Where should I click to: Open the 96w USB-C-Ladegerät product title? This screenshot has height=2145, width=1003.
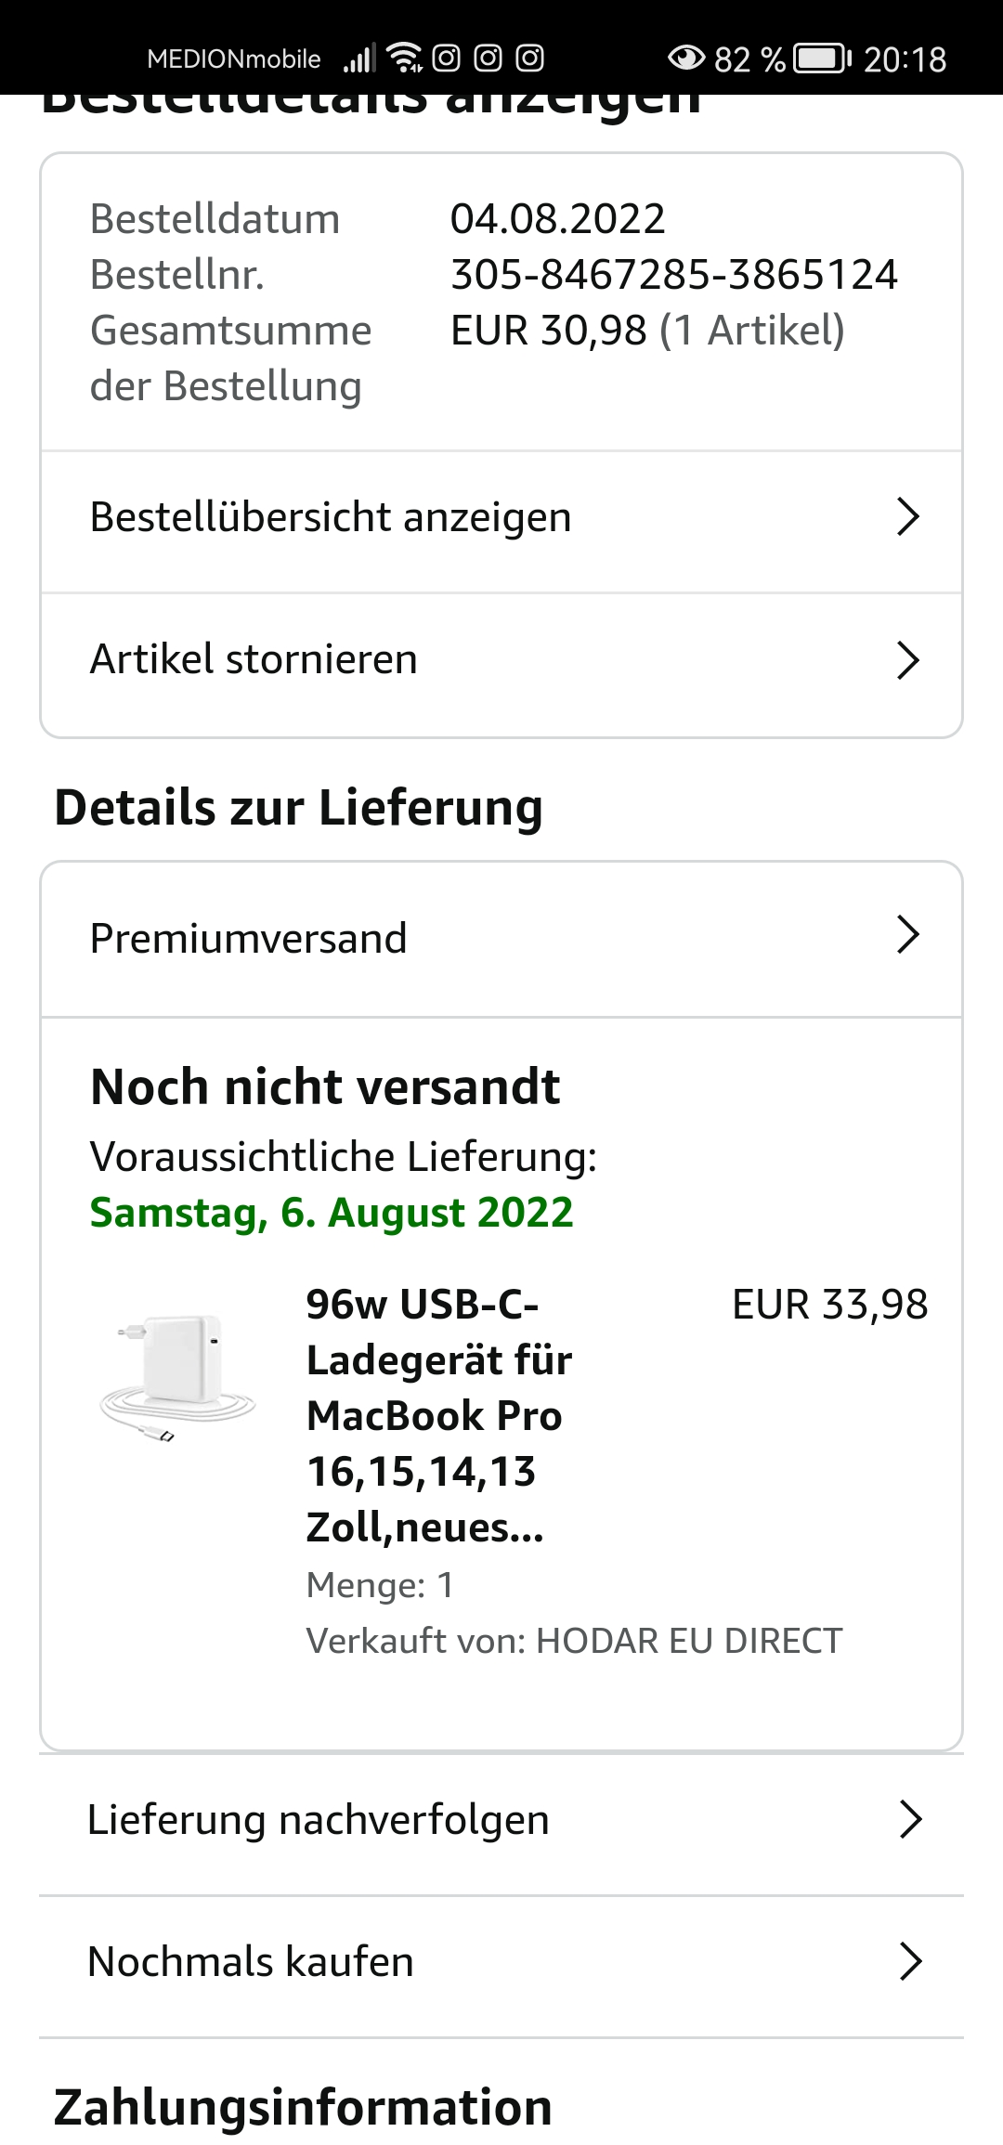pos(438,1415)
